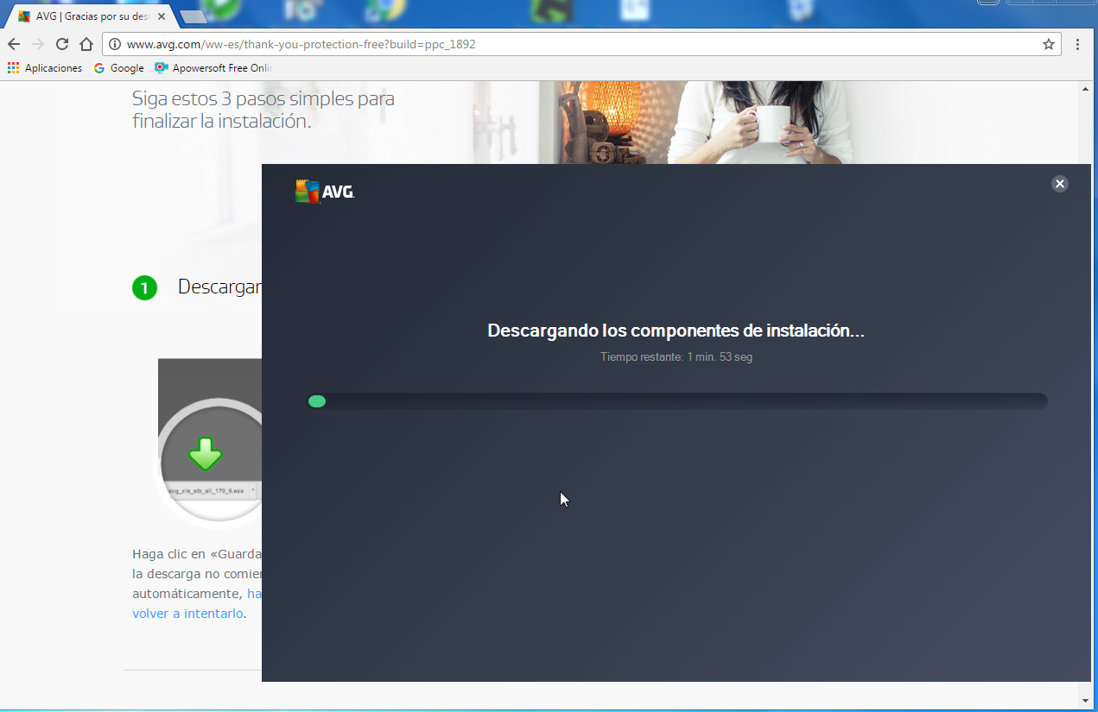Click the page scrollbar down arrow
This screenshot has width=1098, height=712.
pos(1086,700)
